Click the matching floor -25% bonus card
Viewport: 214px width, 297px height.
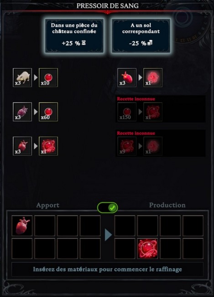pos(141,36)
